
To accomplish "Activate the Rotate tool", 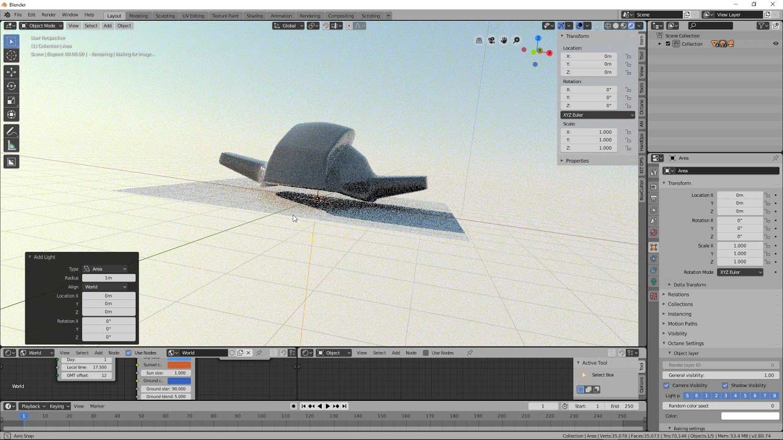I will (11, 86).
